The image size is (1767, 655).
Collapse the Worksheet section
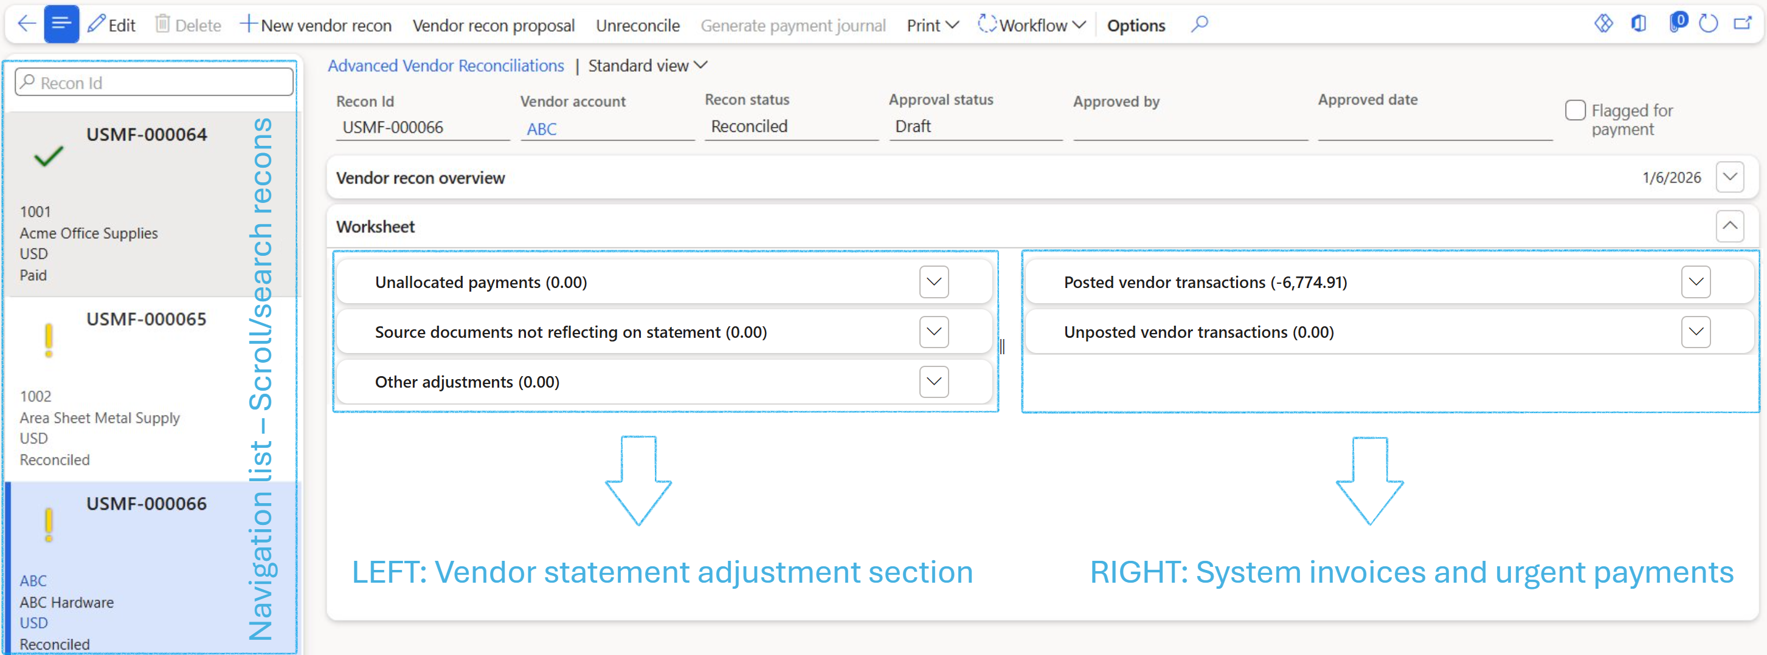click(1729, 226)
